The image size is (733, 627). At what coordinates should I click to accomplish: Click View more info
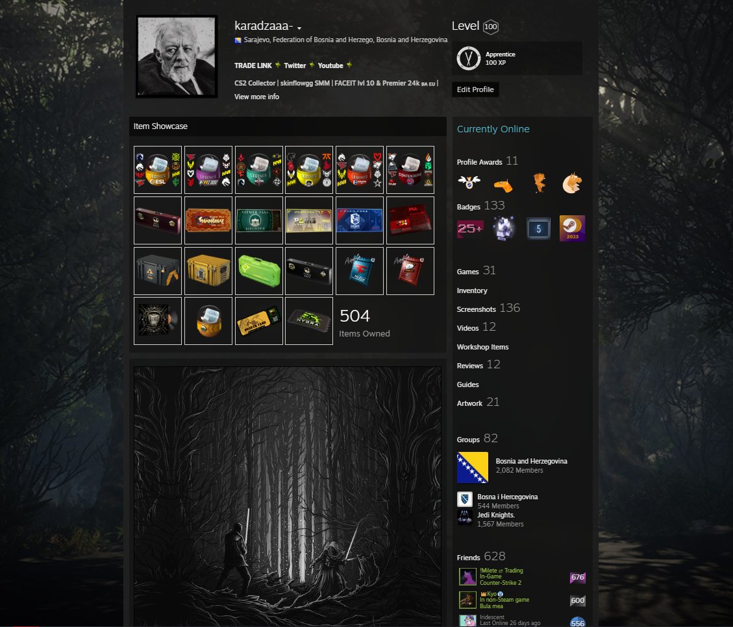click(256, 97)
